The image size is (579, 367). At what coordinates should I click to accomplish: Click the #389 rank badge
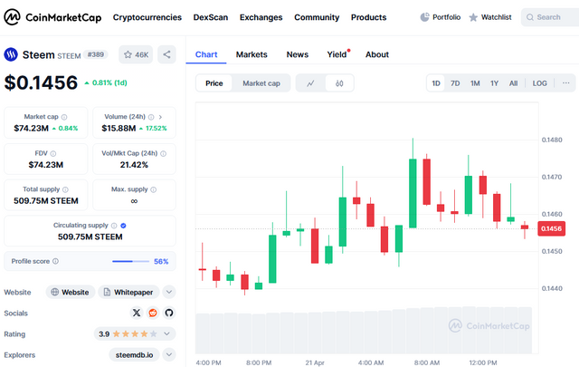[96, 54]
